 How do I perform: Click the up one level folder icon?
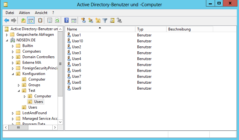coord(23,21)
